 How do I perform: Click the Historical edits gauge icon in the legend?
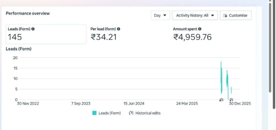tap(131, 113)
